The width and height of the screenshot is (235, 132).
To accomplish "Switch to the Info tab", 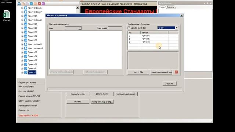I will 162,7.
